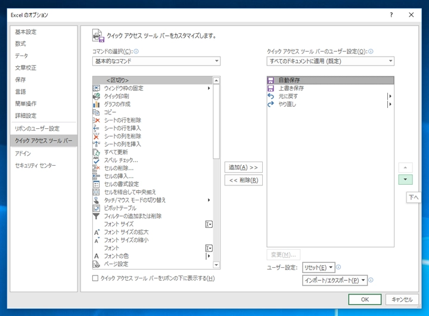Click the グラフの作成 chart icon
The height and width of the screenshot is (316, 429).
pos(97,104)
